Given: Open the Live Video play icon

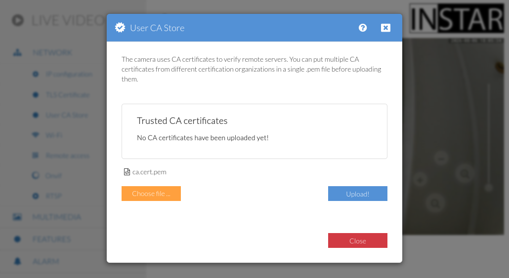Looking at the screenshot, I should point(18,20).
